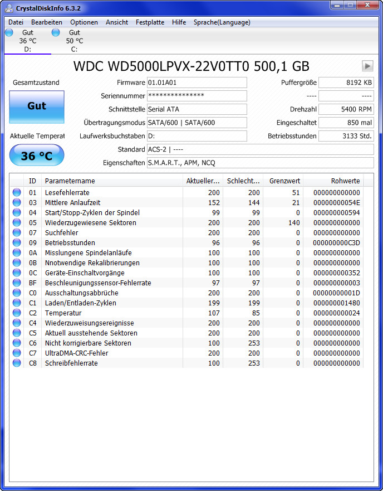The image size is (383, 491).
Task: Click status orb of Wiederzugewiesene Sektoren row
Action: (x=17, y=222)
